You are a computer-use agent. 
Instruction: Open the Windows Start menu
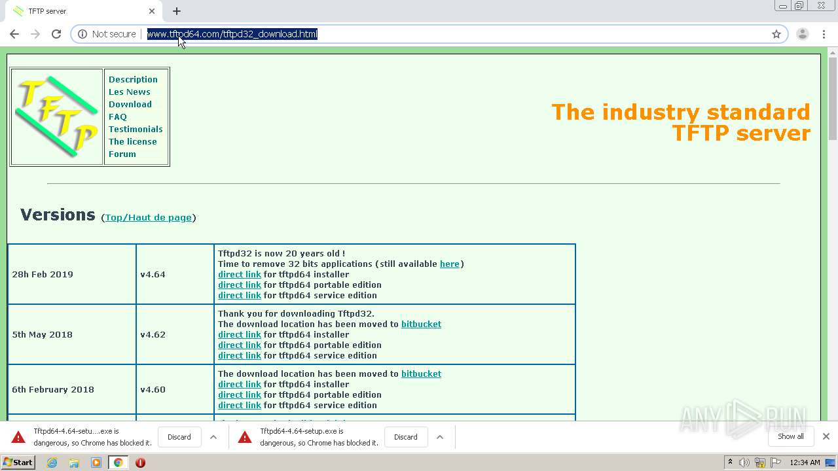click(18, 462)
